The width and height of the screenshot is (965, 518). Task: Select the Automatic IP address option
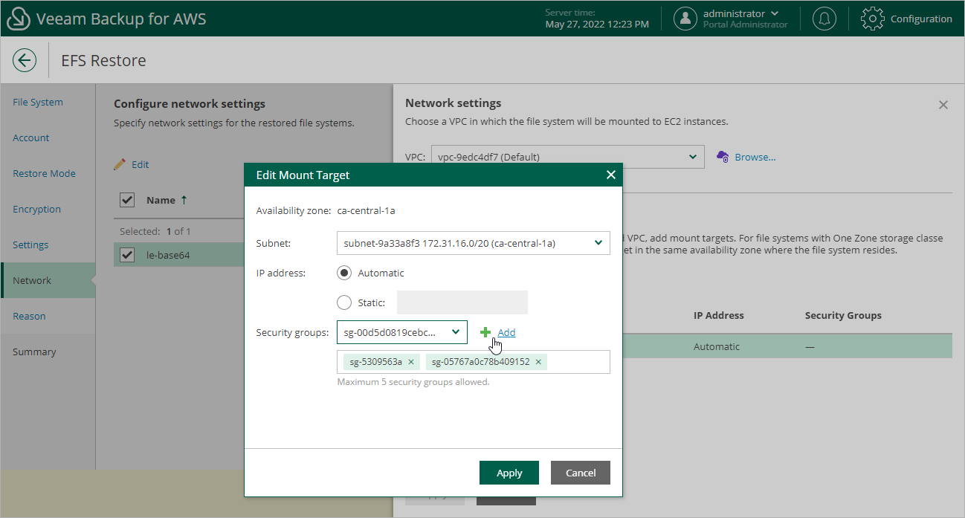343,273
